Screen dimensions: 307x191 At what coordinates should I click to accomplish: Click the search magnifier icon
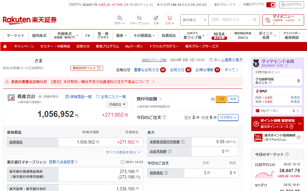click(255, 20)
